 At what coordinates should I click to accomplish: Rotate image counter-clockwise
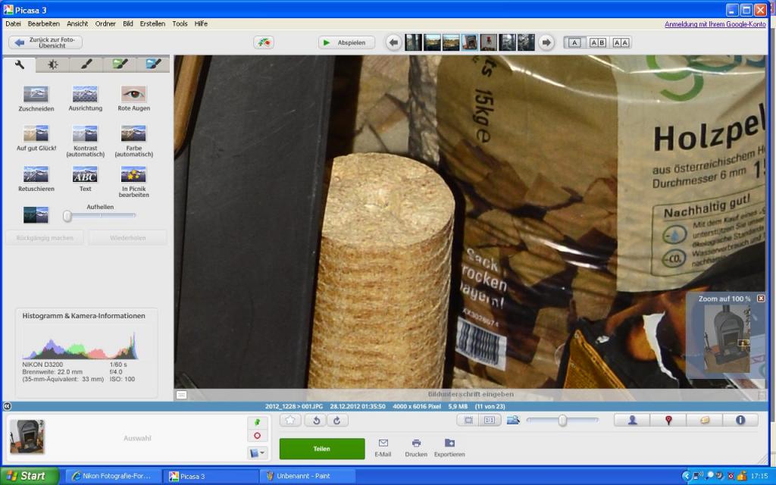coord(316,420)
